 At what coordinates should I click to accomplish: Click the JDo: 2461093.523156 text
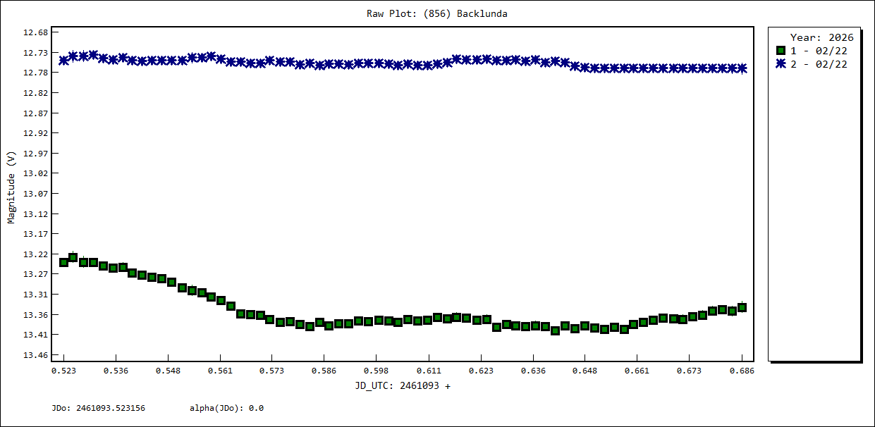click(98, 408)
